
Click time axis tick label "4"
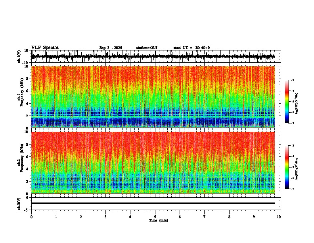click(130, 217)
